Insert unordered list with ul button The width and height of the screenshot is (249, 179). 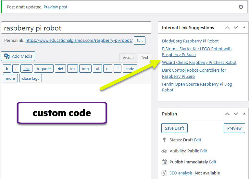(97, 68)
